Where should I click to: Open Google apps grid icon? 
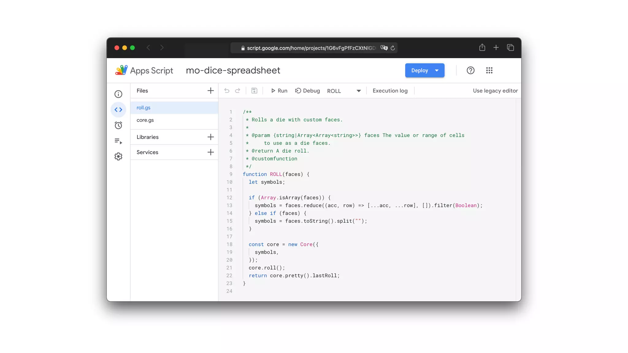489,70
